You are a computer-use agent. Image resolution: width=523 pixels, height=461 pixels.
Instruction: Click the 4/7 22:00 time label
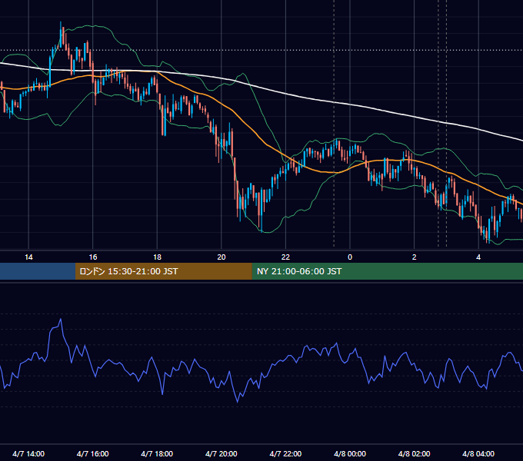pos(285,453)
